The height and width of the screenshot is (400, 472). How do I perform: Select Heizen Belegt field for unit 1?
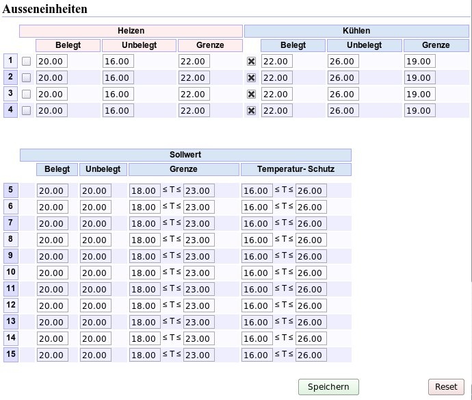coord(52,61)
